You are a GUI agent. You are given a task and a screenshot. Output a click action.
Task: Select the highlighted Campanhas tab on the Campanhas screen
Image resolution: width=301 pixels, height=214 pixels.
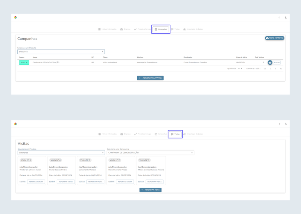161,29
